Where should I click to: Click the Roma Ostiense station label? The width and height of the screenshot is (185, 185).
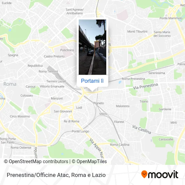[x=21, y=148]
